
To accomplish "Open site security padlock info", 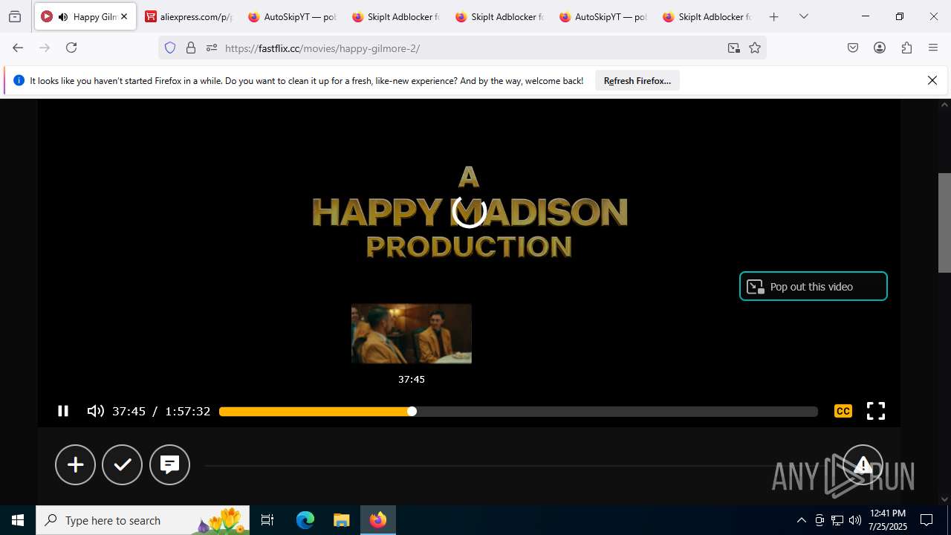I will click(x=191, y=48).
